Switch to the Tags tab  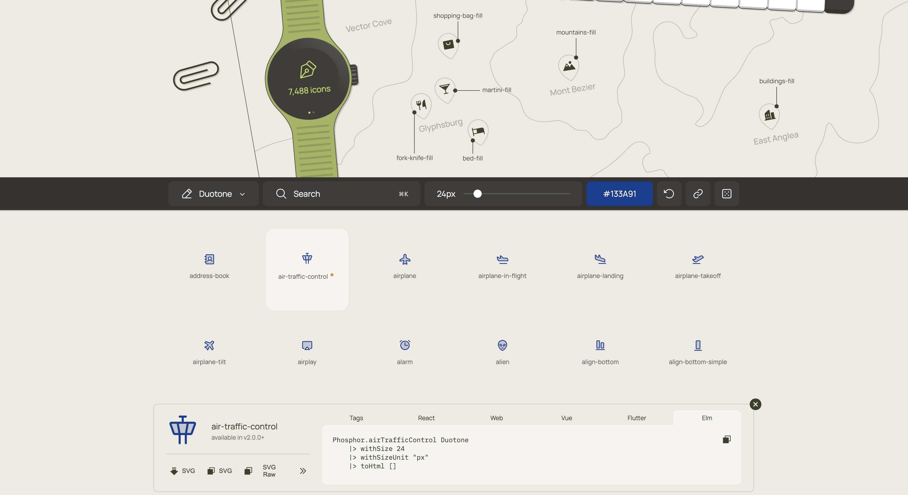point(356,418)
